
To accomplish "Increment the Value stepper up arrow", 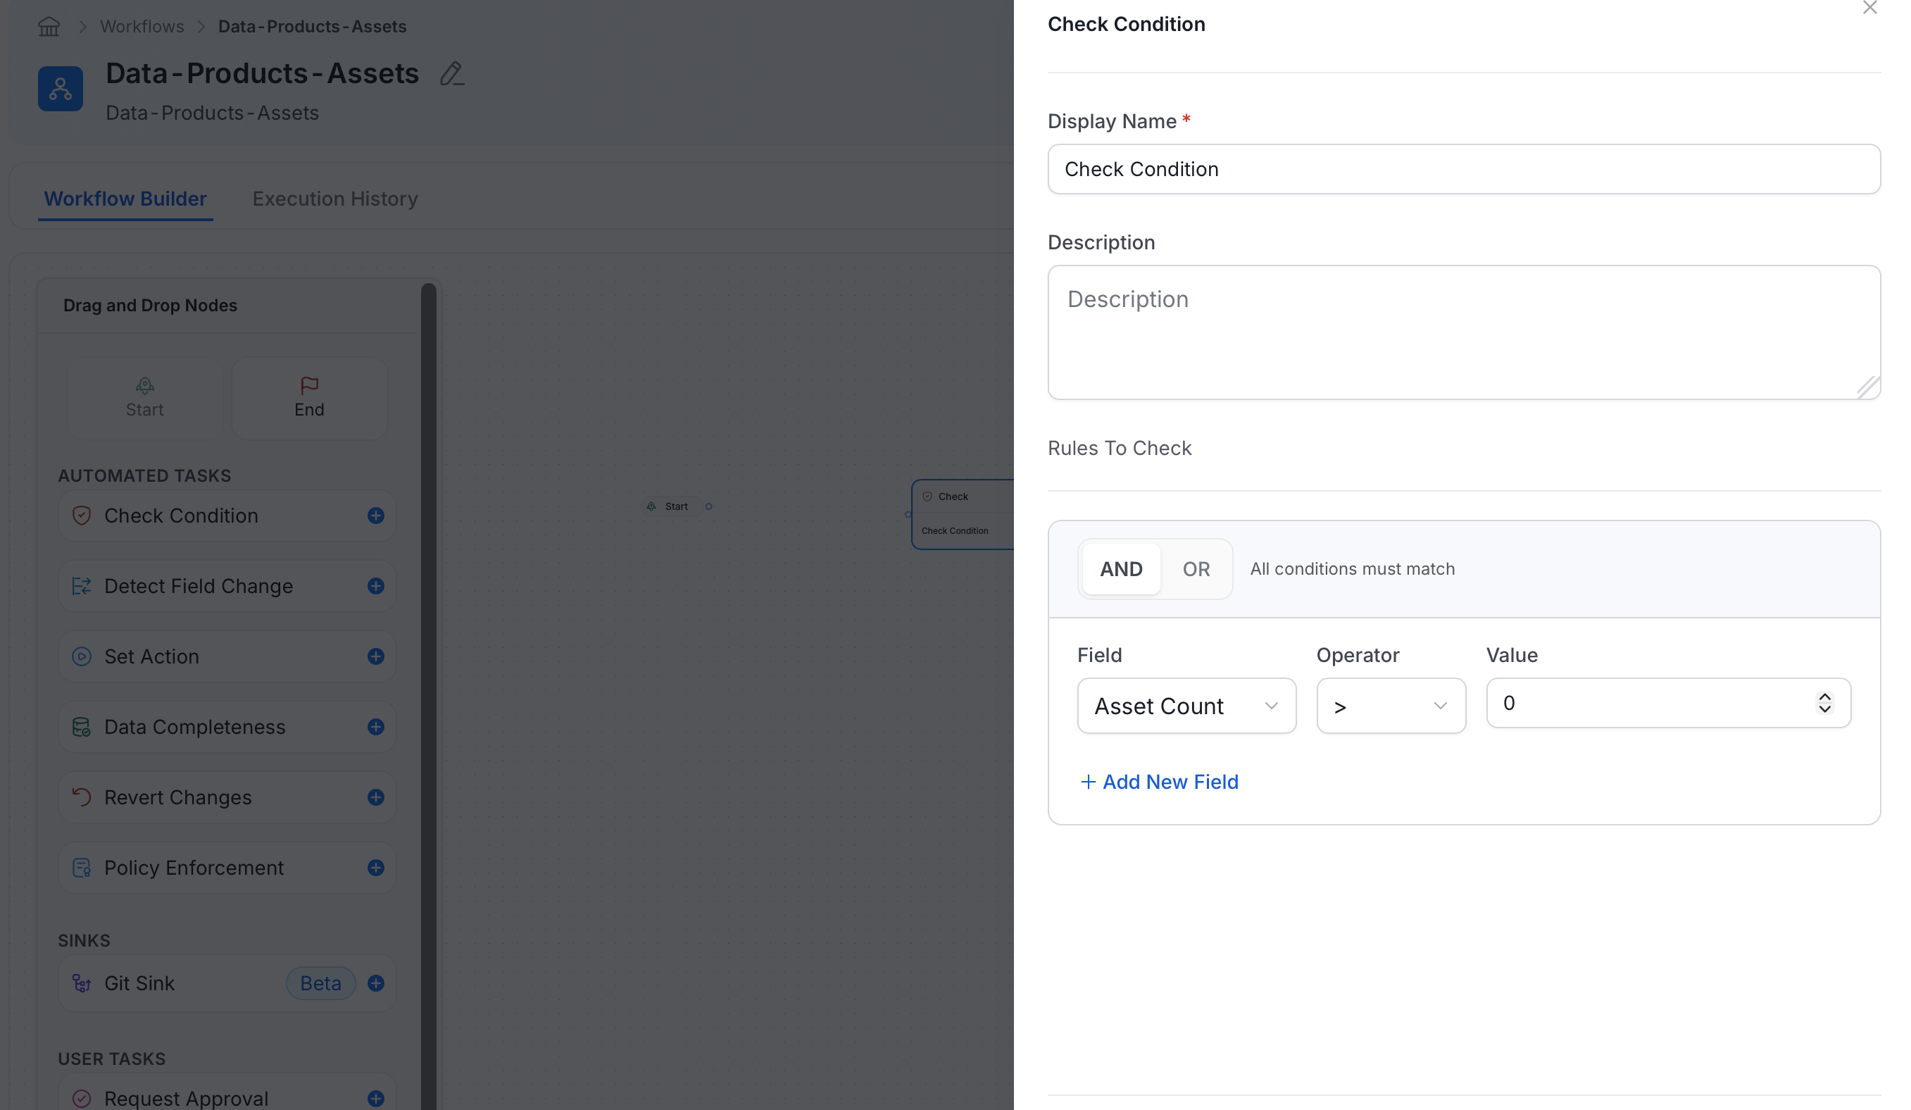I will coord(1824,697).
